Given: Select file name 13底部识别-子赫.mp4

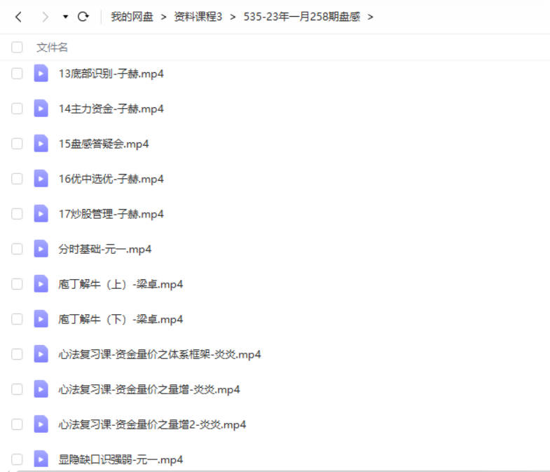Looking at the screenshot, I should (x=111, y=74).
